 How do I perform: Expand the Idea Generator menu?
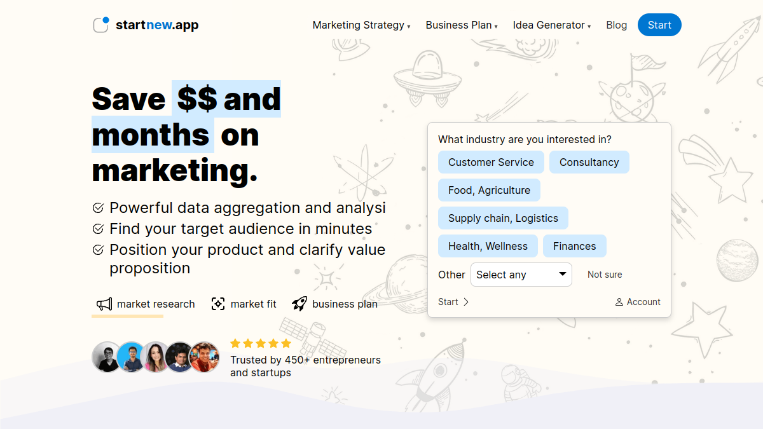point(552,25)
